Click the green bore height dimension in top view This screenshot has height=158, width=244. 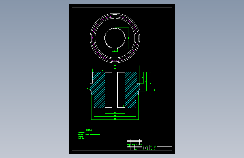129,38
